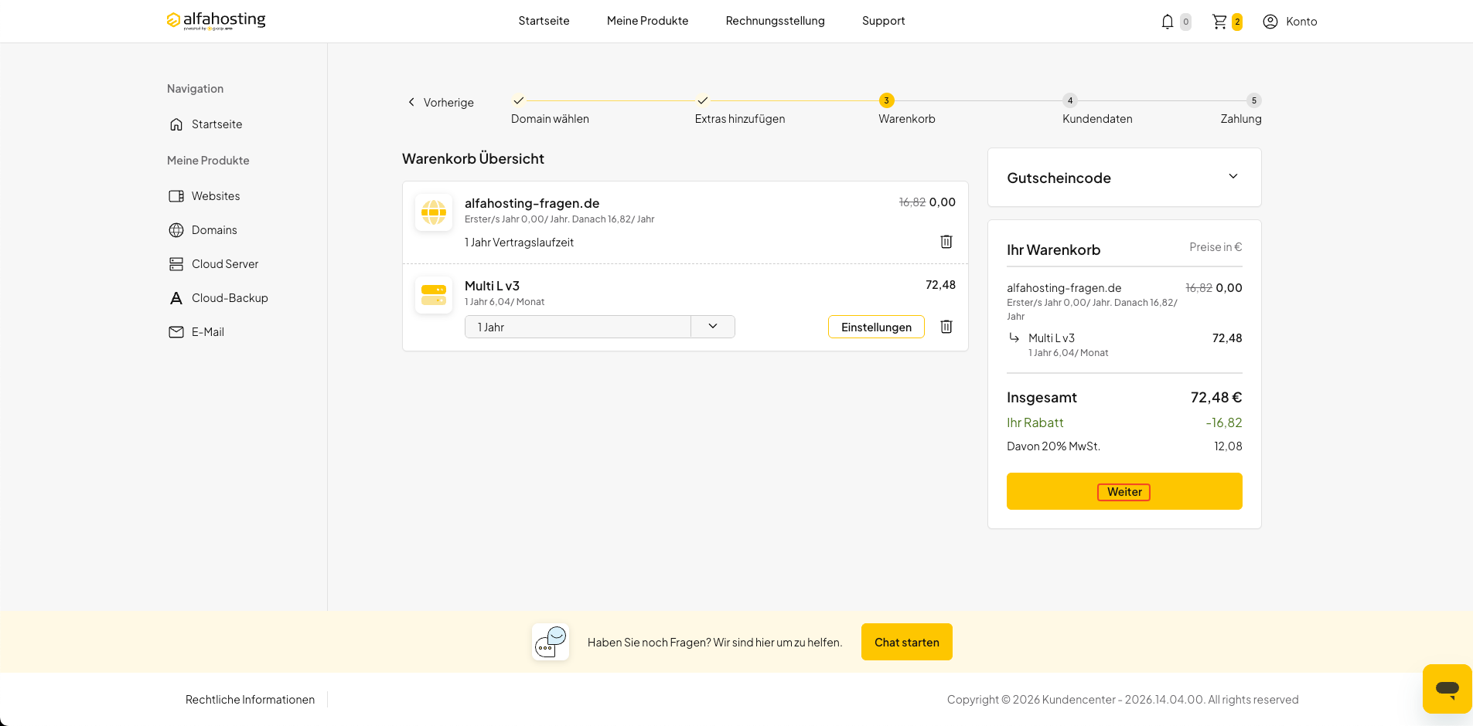The height and width of the screenshot is (726, 1473).
Task: Open Websites in the sidebar
Action: point(216,196)
